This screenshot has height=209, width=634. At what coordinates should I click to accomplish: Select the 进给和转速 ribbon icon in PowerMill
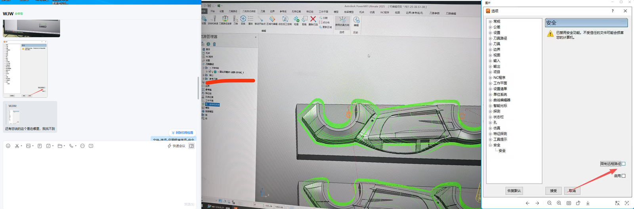(213, 20)
